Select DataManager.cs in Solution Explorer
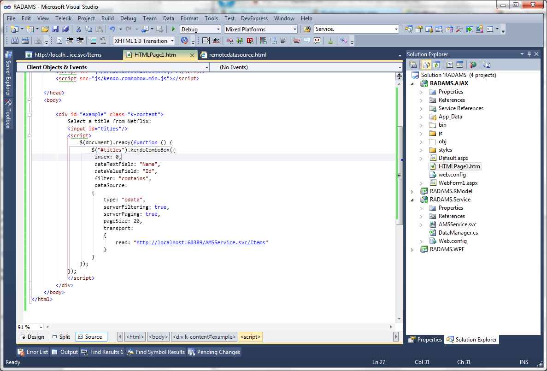The height and width of the screenshot is (371, 547). [x=458, y=233]
